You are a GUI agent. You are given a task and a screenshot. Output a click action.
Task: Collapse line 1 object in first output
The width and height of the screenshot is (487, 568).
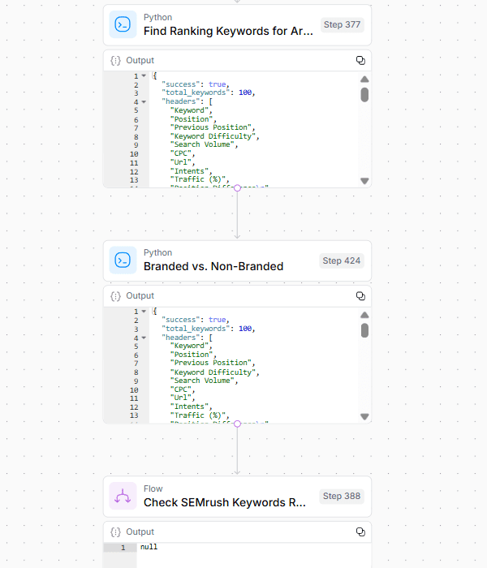(144, 75)
